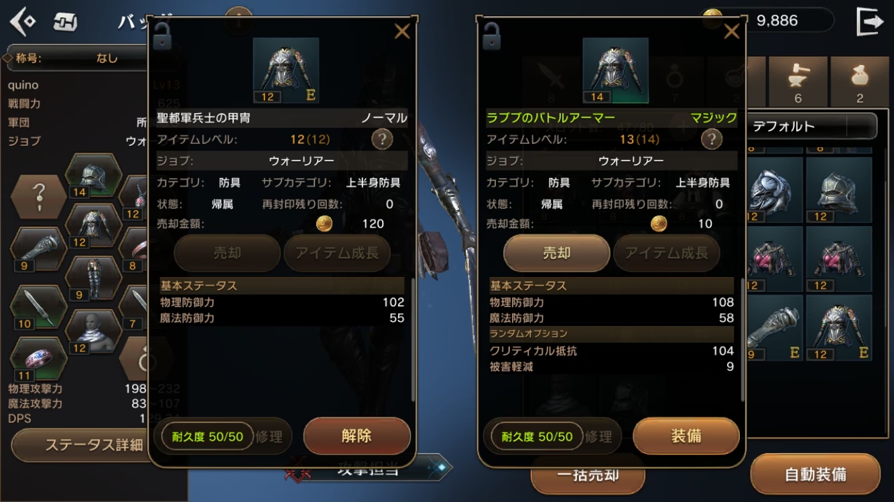Tap the back arrow icon
894x502 pixels.
coord(22,21)
